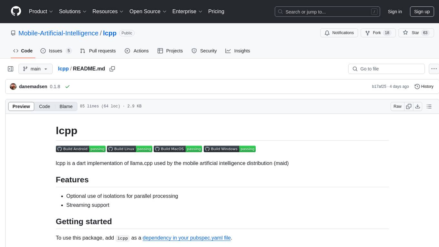This screenshot has height=247, width=439.
Task: Expand the Solutions menu
Action: [x=73, y=11]
